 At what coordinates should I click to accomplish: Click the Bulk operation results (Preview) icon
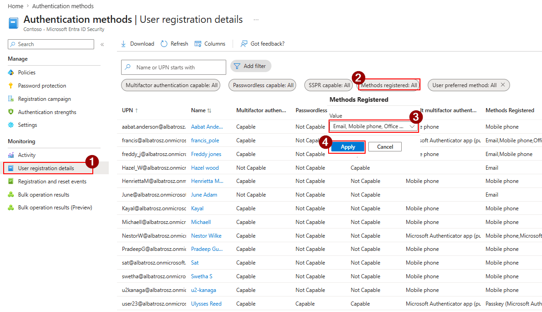pyautogui.click(x=11, y=208)
